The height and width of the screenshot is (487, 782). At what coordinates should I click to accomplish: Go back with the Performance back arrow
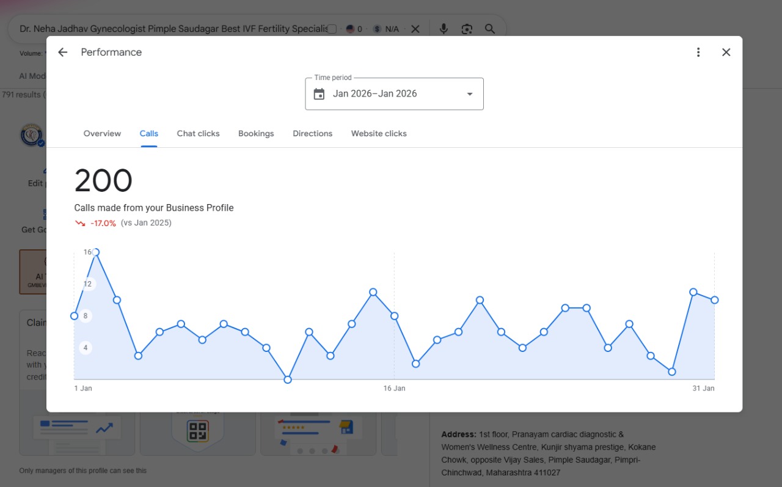pos(62,53)
